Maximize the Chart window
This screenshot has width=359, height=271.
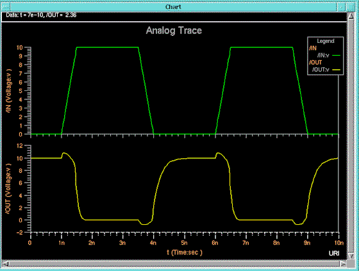(x=350, y=7)
